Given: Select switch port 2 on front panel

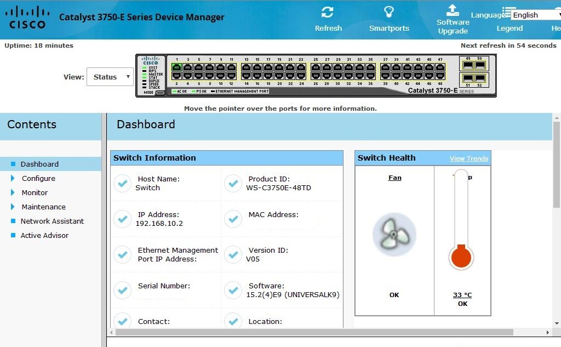Looking at the screenshot, I should [176, 76].
